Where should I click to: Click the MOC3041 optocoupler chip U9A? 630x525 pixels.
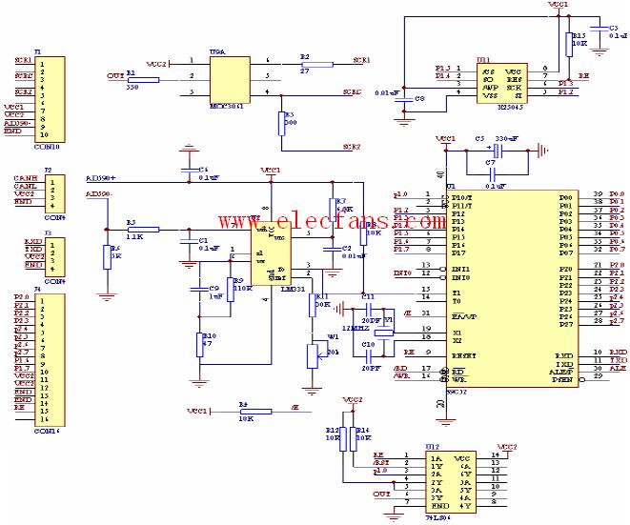228,77
